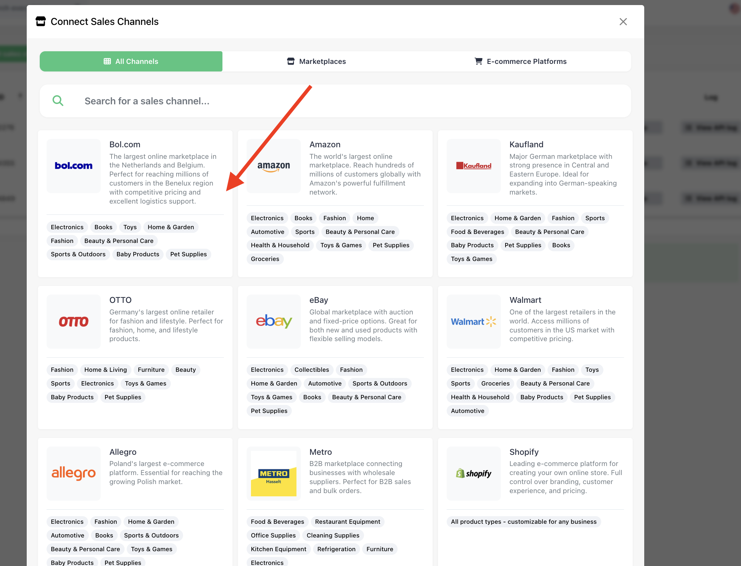Close the Connect Sales Channels dialog
Viewport: 741px width, 566px height.
click(623, 22)
